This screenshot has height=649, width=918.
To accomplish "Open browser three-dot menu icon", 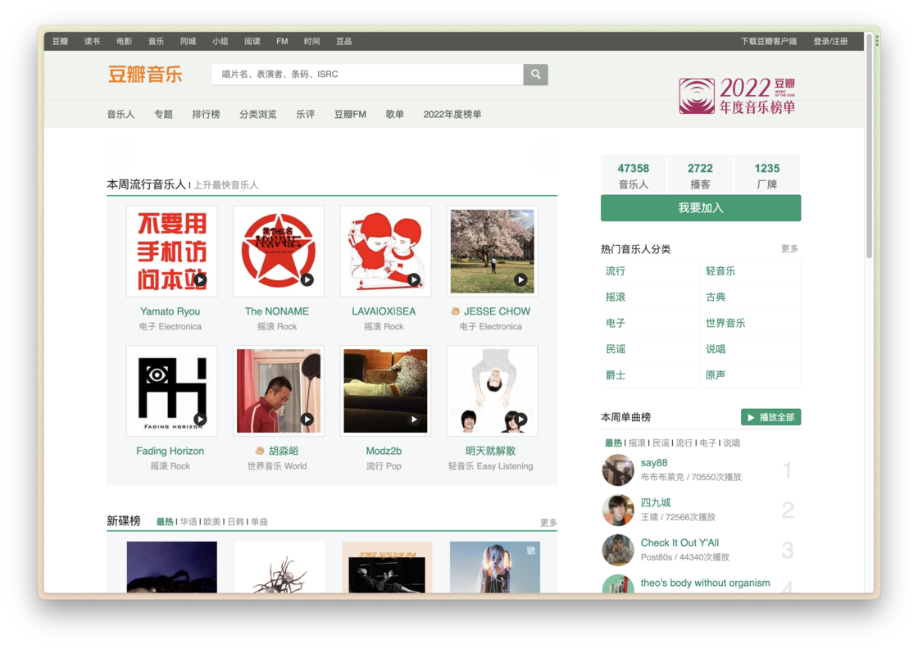I will pyautogui.click(x=876, y=41).
